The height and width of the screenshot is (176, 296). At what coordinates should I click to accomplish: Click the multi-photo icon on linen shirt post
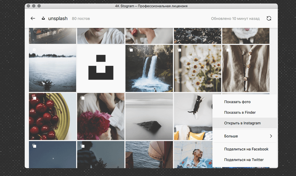[228, 50]
